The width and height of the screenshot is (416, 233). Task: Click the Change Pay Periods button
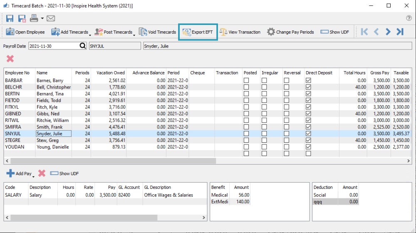290,32
